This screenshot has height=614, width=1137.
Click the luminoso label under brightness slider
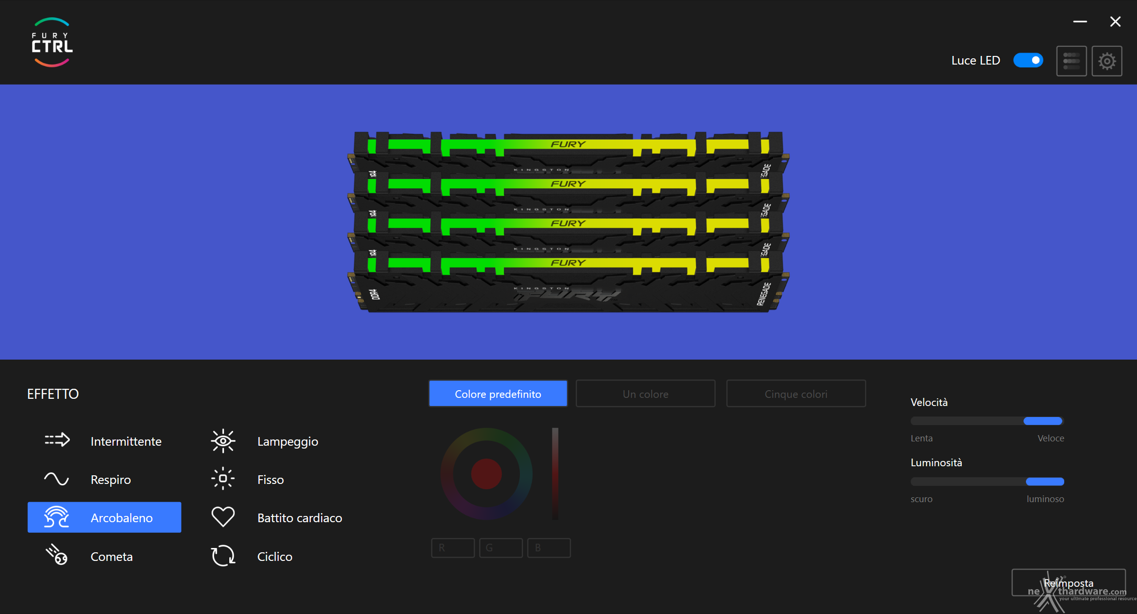click(x=1045, y=499)
